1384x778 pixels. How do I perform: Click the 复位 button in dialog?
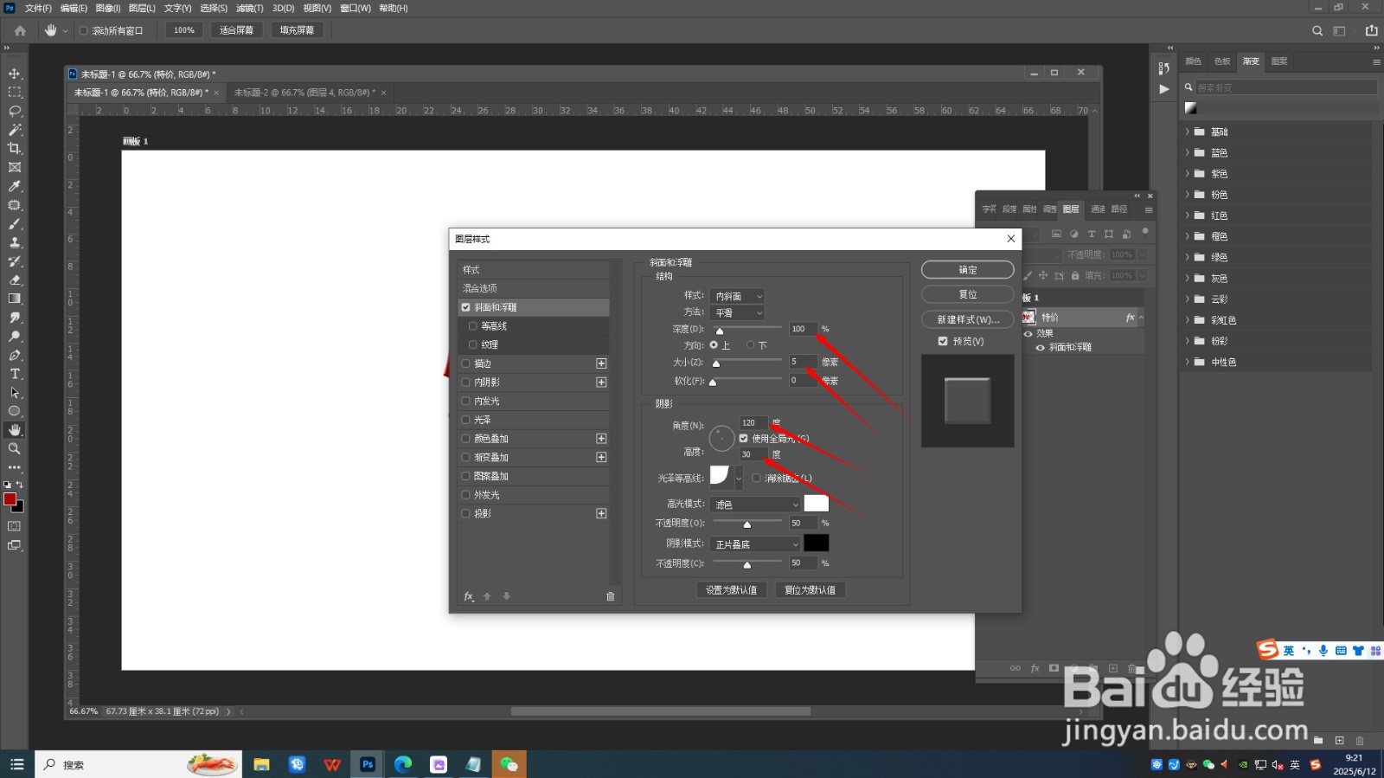pyautogui.click(x=967, y=294)
